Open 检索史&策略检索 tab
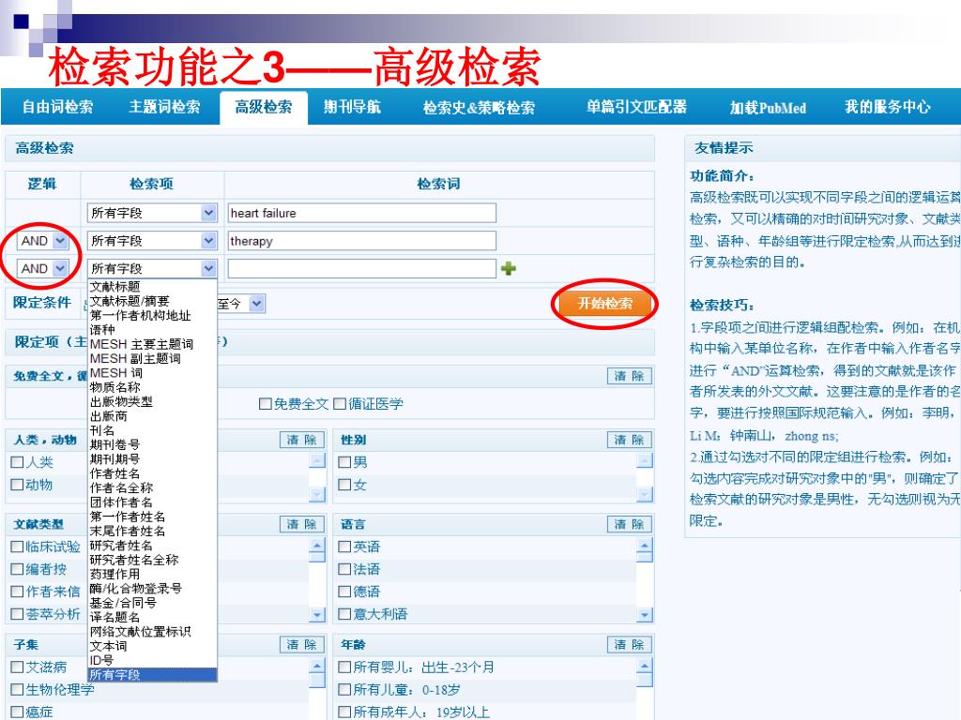The image size is (961, 720). click(479, 108)
